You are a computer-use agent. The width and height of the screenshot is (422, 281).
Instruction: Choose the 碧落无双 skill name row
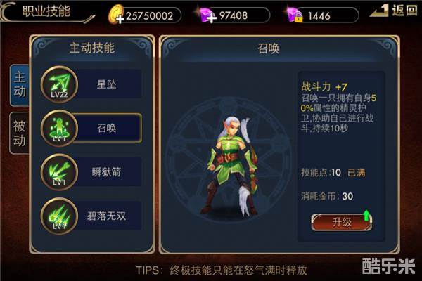pyautogui.click(x=107, y=216)
